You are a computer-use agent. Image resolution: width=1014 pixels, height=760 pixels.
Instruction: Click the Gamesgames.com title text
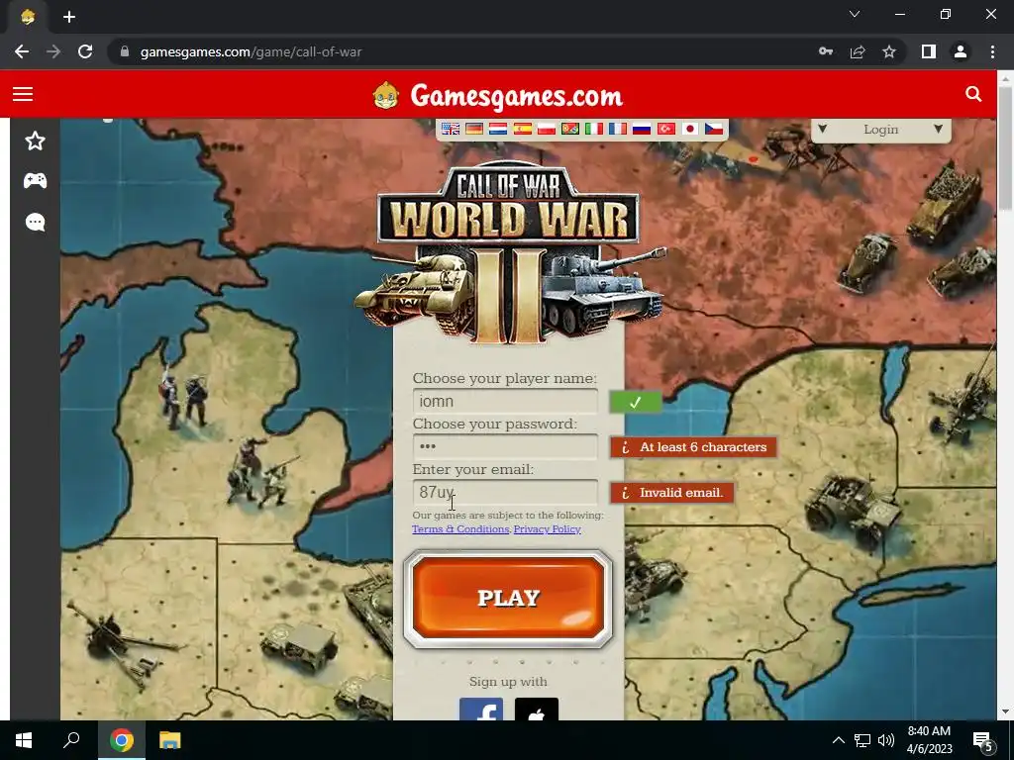point(516,96)
